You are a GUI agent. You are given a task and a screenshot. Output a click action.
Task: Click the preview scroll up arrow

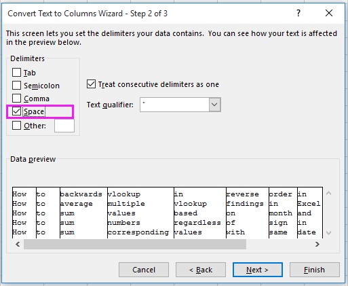click(329, 193)
